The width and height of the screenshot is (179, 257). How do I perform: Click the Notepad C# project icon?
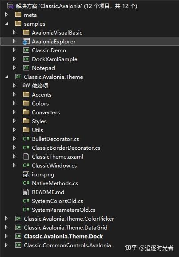(x=26, y=68)
